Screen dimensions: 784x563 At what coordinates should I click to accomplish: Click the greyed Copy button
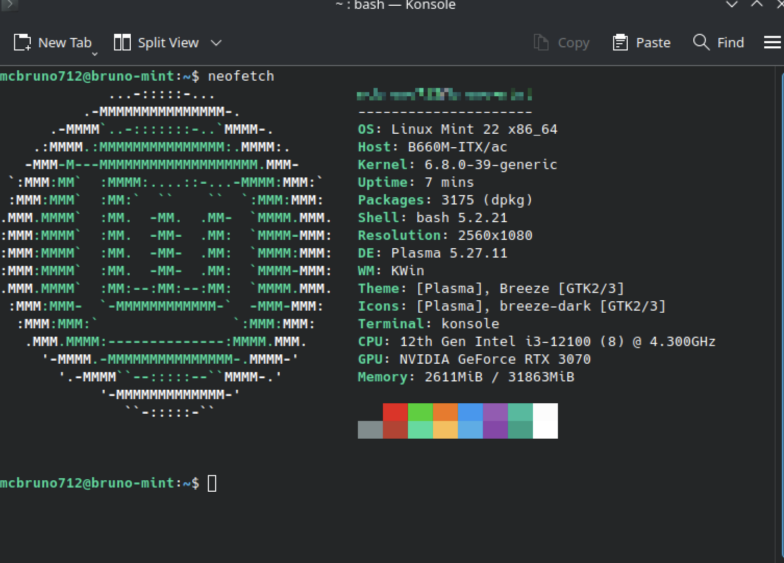tap(562, 43)
